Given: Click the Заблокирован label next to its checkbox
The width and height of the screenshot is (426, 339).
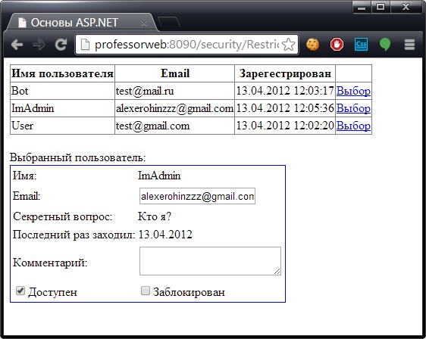Looking at the screenshot, I should pos(189,292).
